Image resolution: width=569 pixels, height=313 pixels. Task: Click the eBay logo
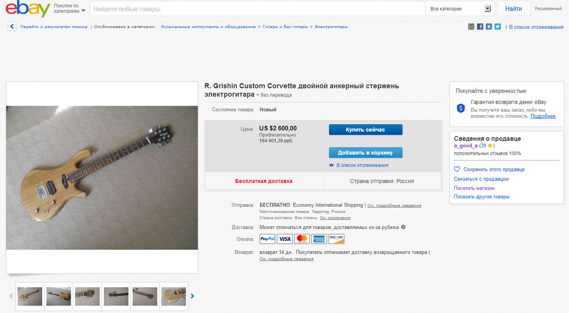pos(28,9)
